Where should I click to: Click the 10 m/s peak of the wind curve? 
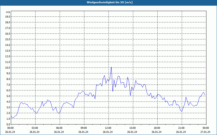pos(111,67)
